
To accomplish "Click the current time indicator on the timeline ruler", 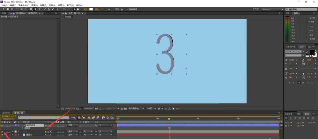I will 169,119.
